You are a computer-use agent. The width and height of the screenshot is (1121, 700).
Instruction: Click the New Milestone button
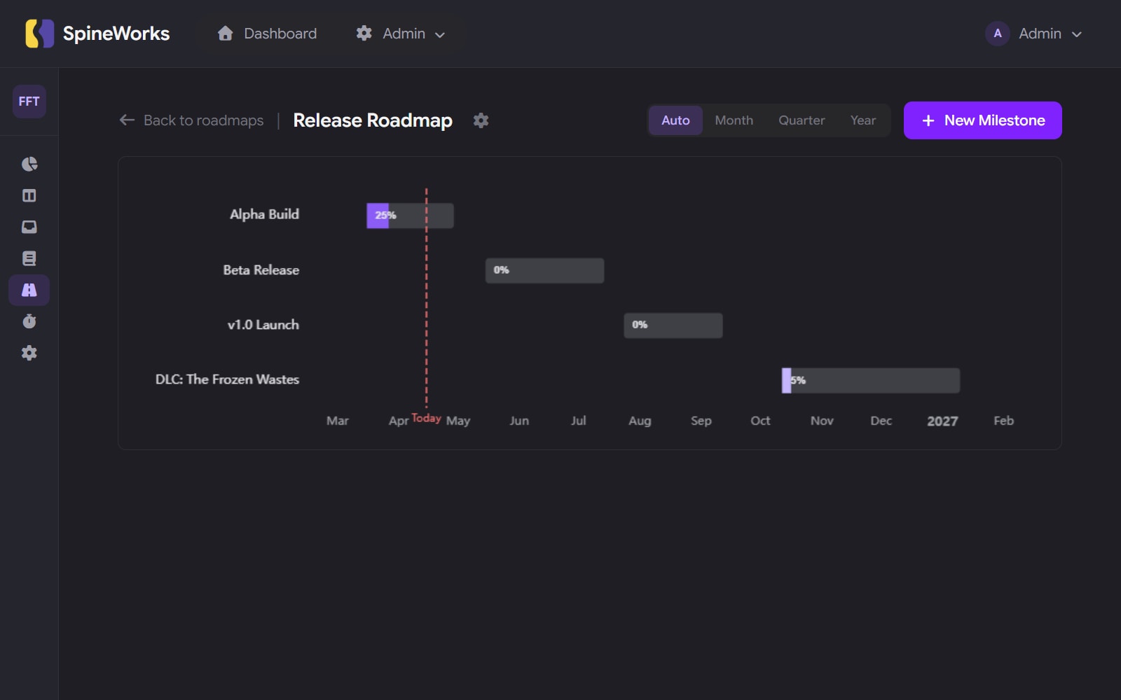click(x=982, y=120)
